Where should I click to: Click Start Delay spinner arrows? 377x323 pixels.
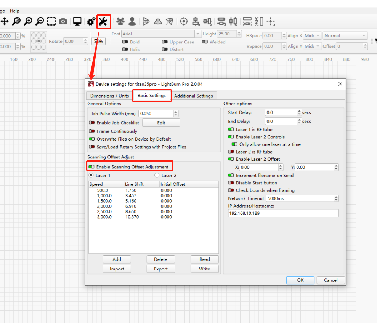coord(299,112)
